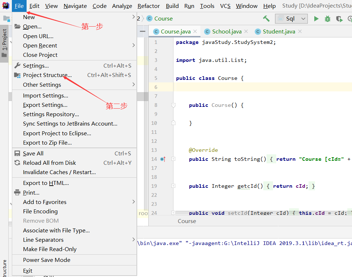Toggle Power Save Mode

pyautogui.click(x=74, y=260)
